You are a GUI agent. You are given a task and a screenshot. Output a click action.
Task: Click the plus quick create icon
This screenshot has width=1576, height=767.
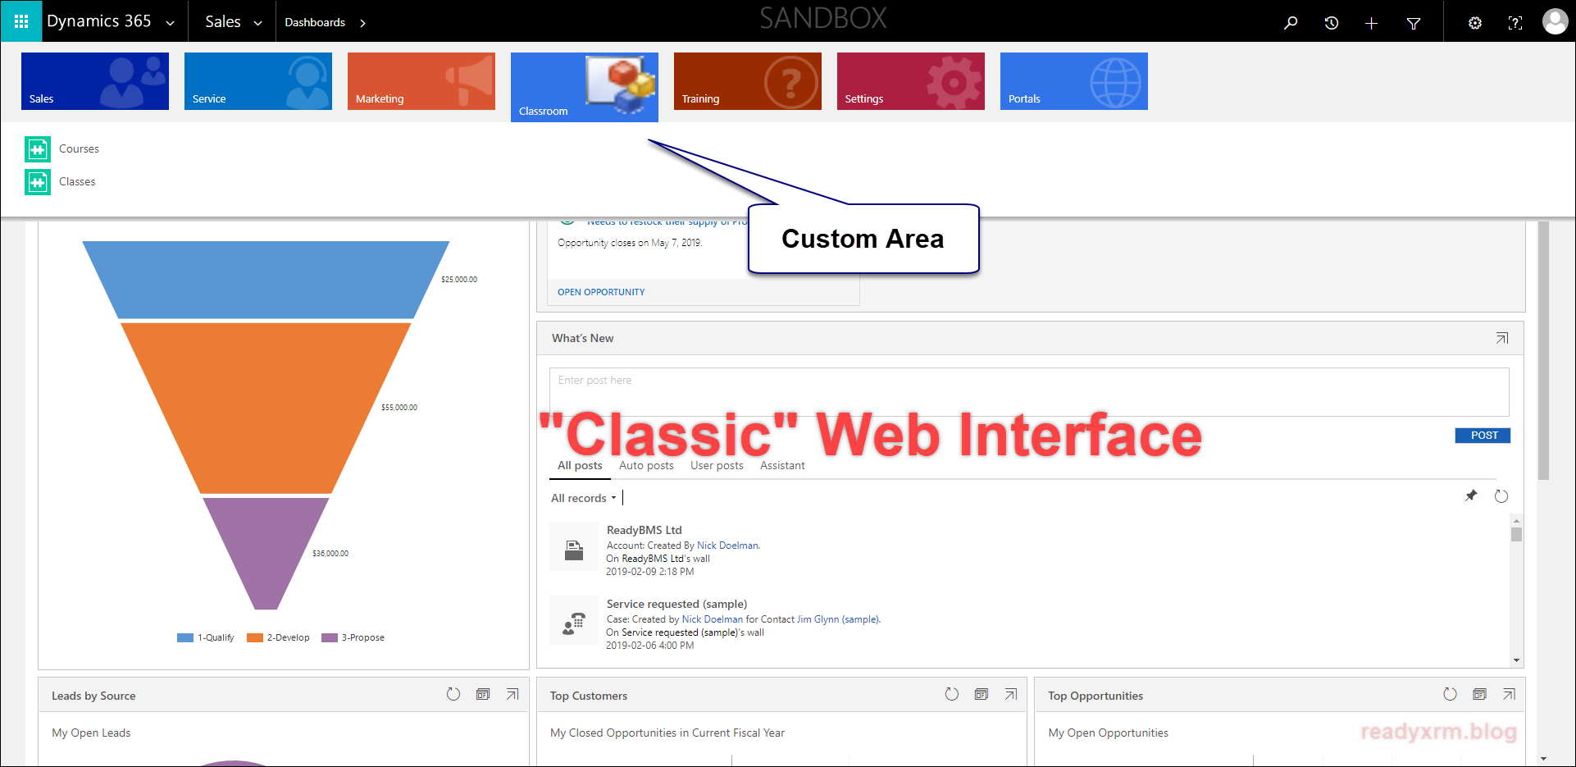[x=1371, y=23]
